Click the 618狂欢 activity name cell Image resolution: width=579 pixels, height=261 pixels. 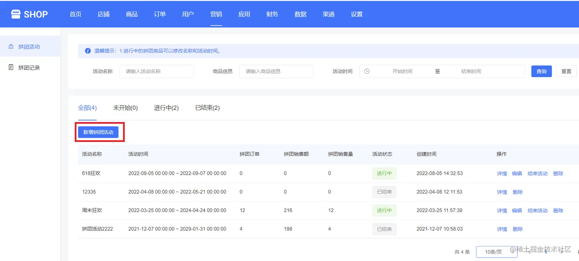pyautogui.click(x=91, y=173)
